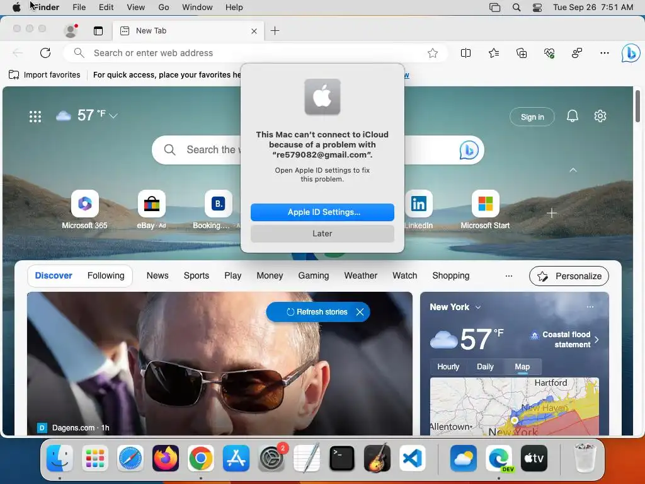
Task: Add a new quick link plus icon
Action: [x=552, y=213]
